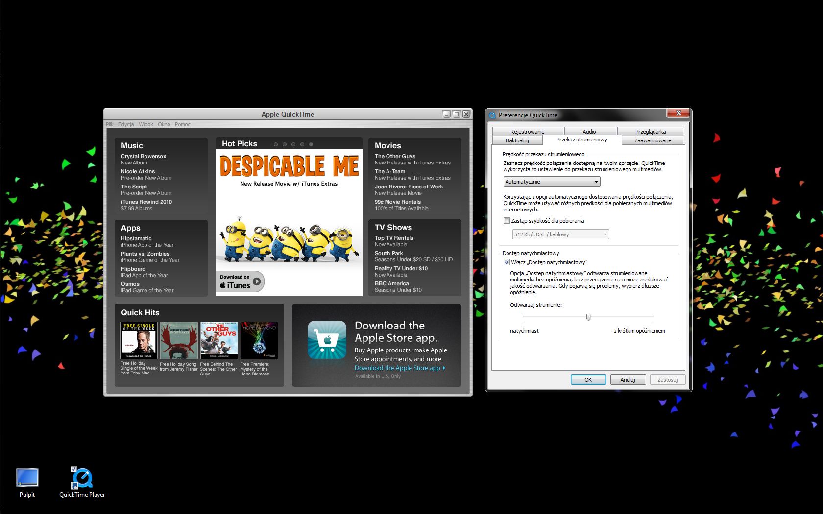Click the Quick Hits heading
This screenshot has height=514, width=823.
pyautogui.click(x=140, y=313)
